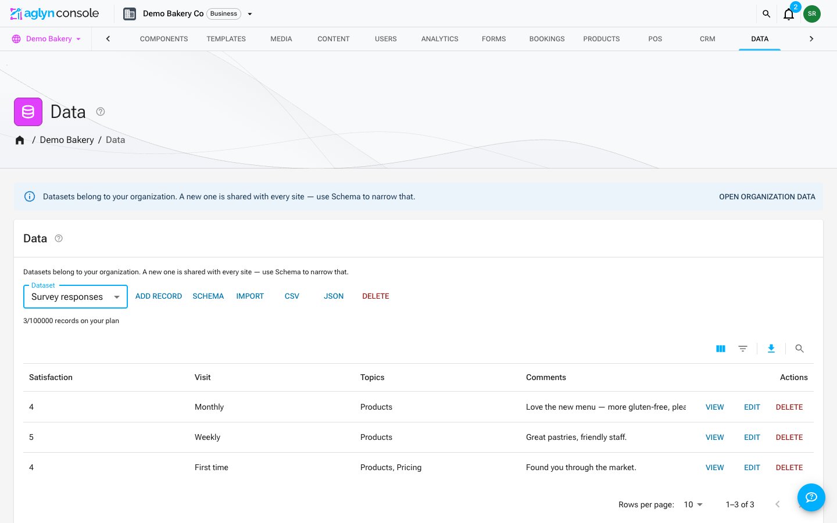Export dataset as JSON

[x=334, y=296]
